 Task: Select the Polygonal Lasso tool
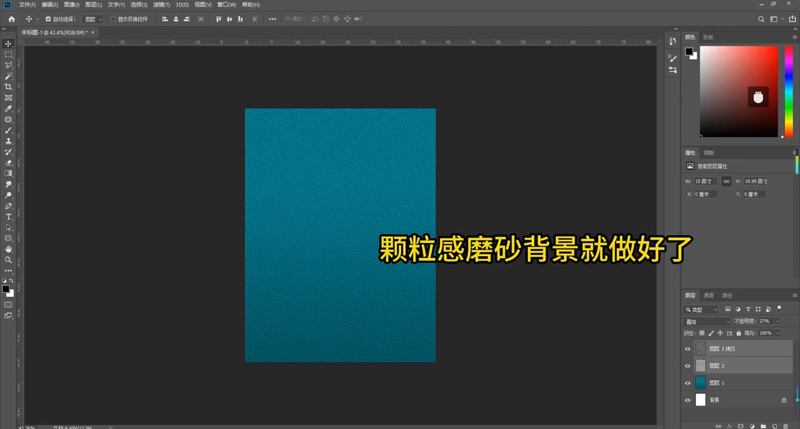point(8,65)
